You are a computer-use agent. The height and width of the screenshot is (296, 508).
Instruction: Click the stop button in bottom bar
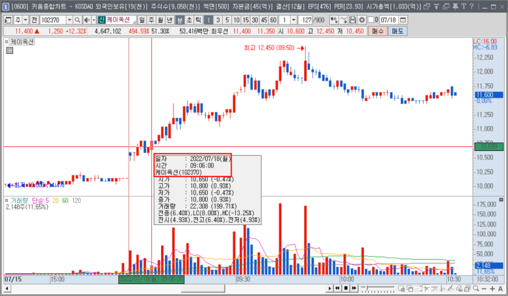coord(346,288)
